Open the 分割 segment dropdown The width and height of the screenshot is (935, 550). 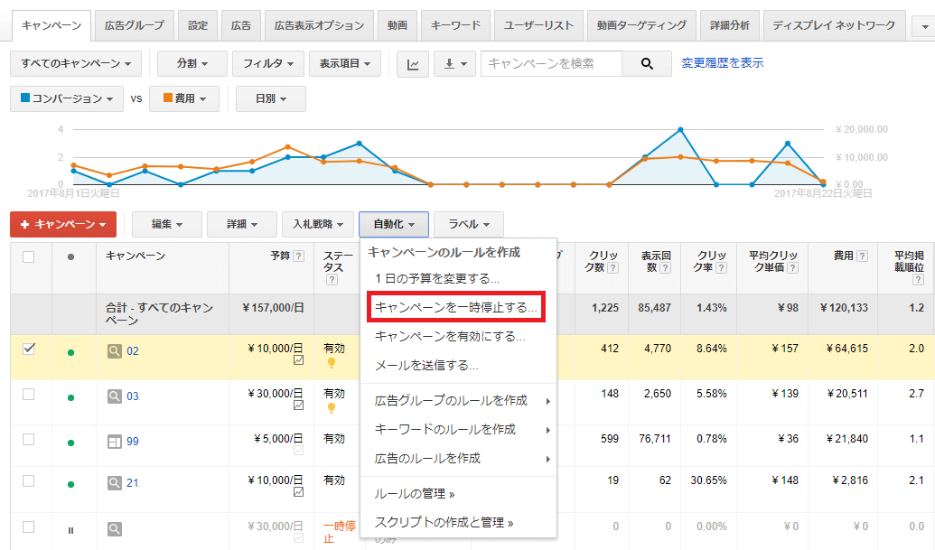(x=192, y=64)
